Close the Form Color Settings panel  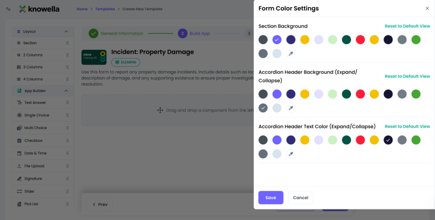(x=427, y=8)
